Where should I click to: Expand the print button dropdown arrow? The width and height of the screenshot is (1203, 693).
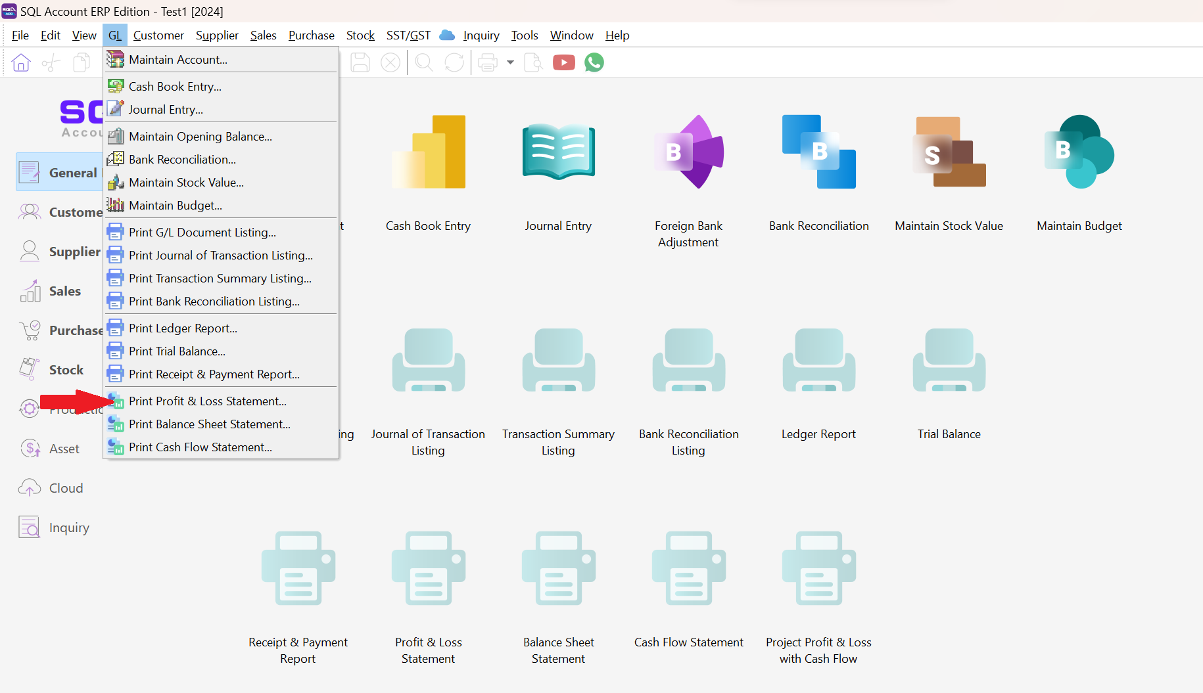(510, 62)
